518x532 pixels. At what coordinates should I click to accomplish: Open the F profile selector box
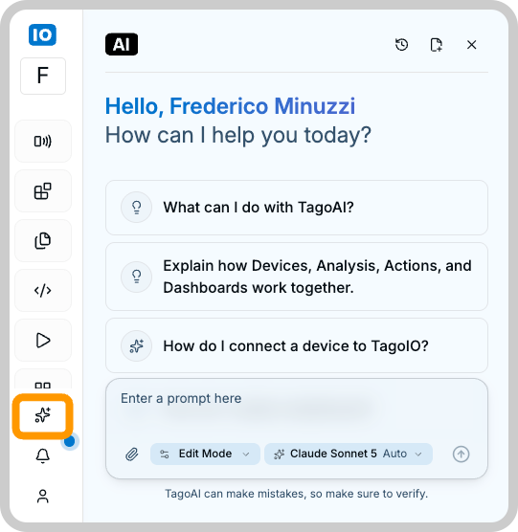coord(43,76)
